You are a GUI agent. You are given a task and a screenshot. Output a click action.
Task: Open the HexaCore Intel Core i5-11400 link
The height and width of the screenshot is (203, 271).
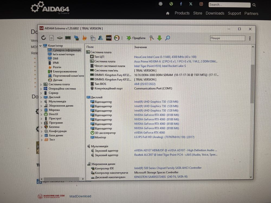click(165, 57)
